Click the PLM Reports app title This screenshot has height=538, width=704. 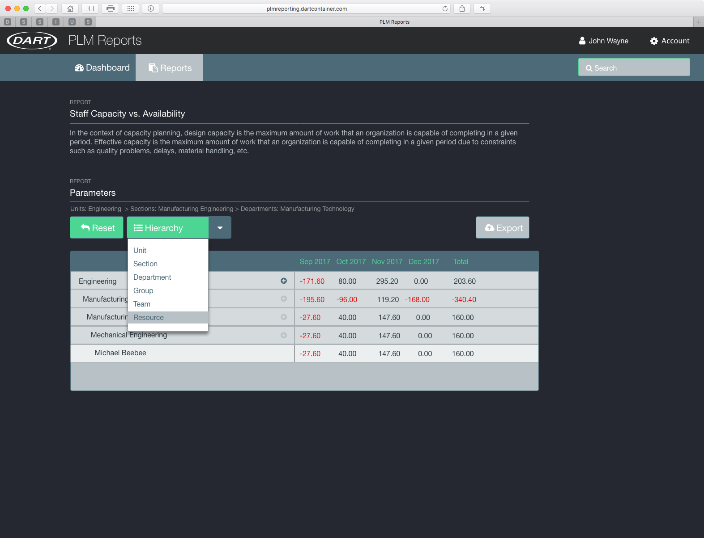(105, 40)
